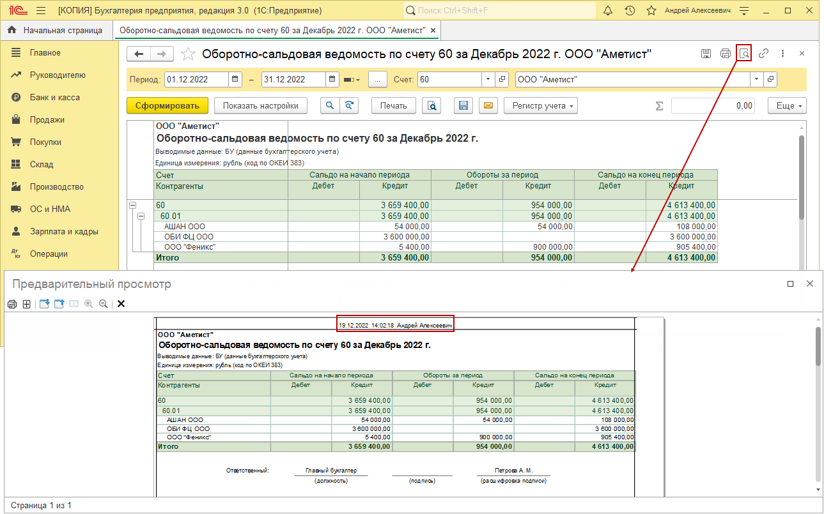The image size is (824, 514).
Task: Click page with up arrow icon in preview
Action: (59, 305)
